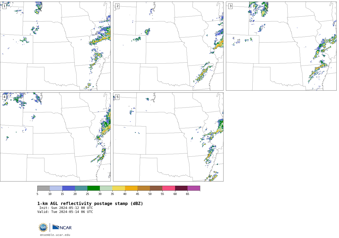Click the purple 65+ dBZ swatch
This screenshot has height=238, width=339.
pos(194,188)
